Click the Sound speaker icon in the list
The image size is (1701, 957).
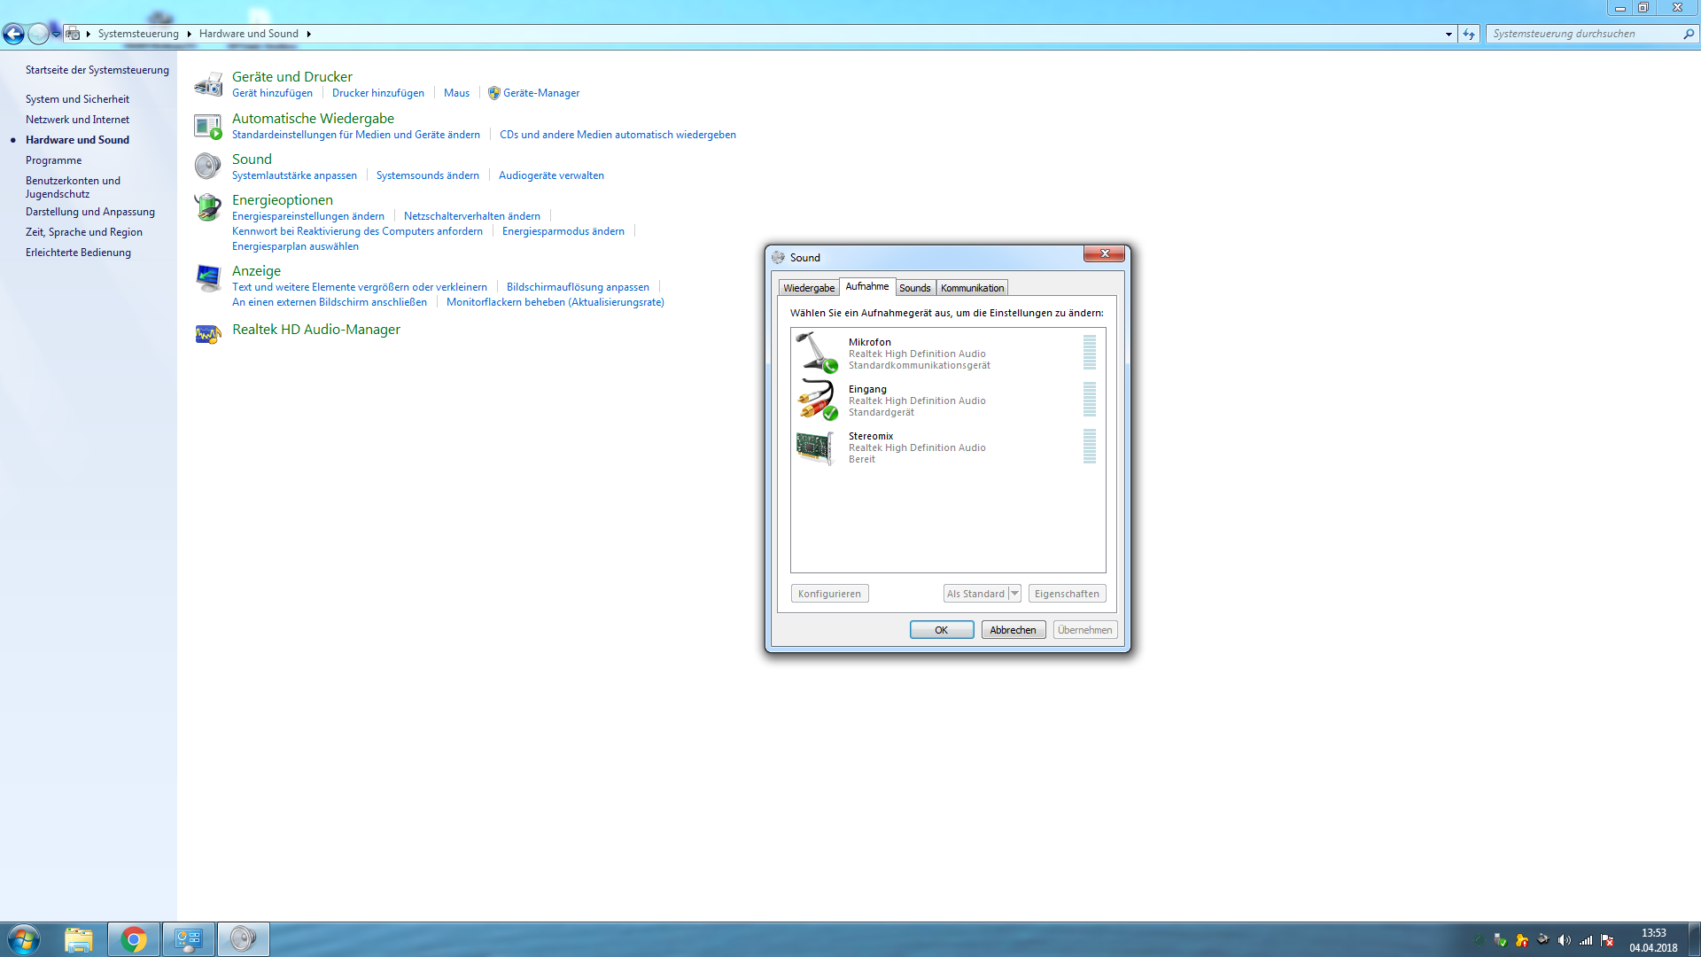pos(208,167)
